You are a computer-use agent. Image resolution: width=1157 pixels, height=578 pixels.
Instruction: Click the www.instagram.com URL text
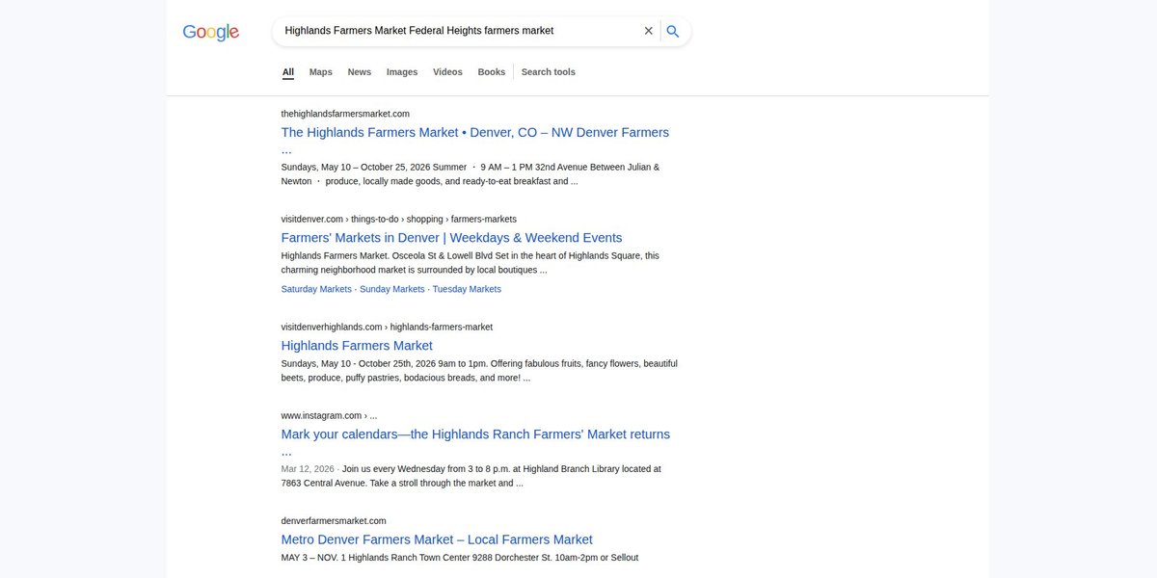(x=329, y=416)
